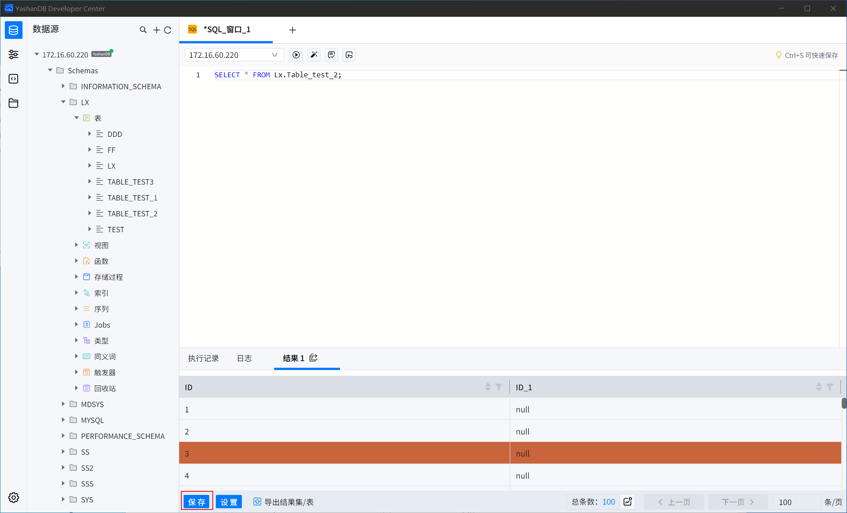Viewport: 847px width, 513px height.
Task: Click the sort arrows in ID_1 column
Action: 819,387
